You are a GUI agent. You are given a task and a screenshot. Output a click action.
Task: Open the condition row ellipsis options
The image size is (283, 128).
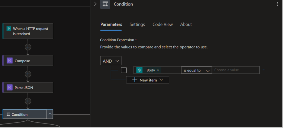coord(263,70)
